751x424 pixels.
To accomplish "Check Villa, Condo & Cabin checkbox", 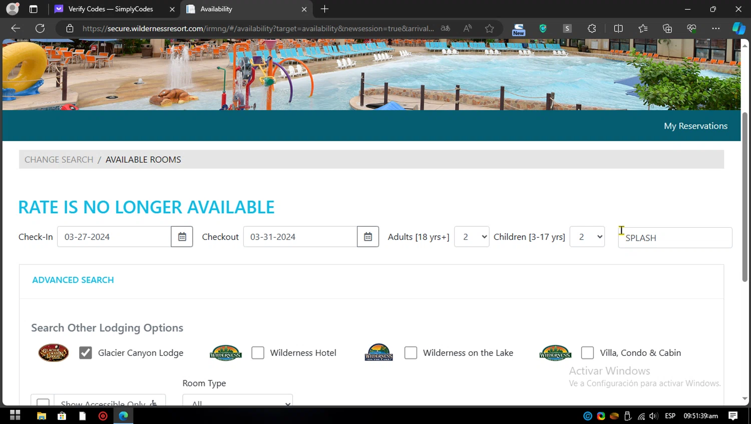I will (587, 353).
